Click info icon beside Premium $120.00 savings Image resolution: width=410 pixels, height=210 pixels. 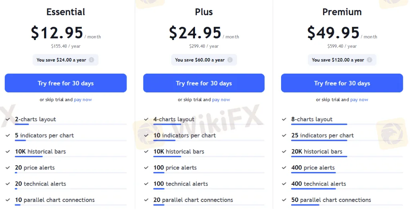click(x=370, y=60)
